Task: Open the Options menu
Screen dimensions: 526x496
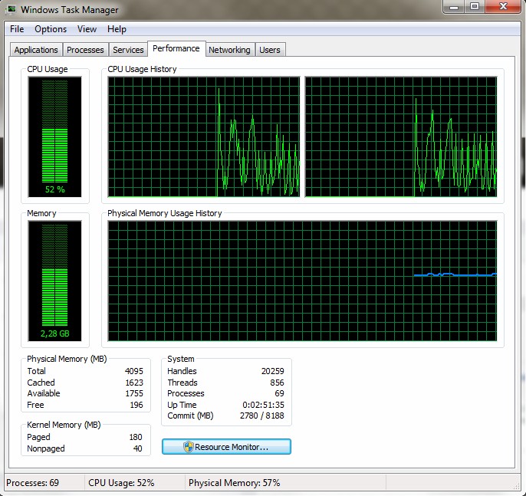Action: [x=51, y=29]
